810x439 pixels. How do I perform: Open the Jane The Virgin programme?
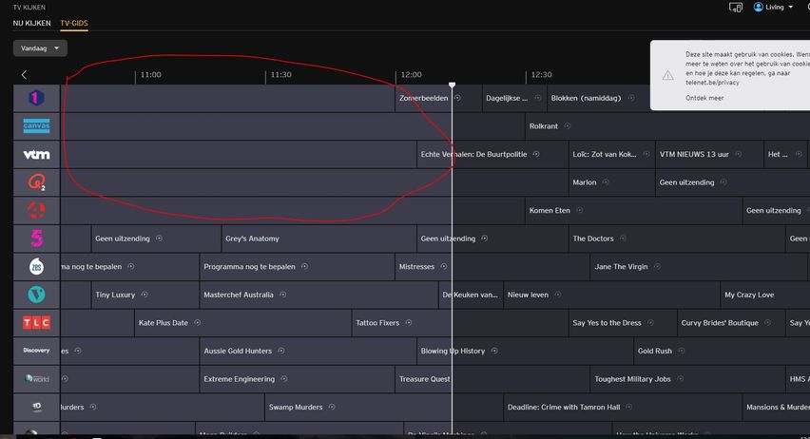pos(621,266)
